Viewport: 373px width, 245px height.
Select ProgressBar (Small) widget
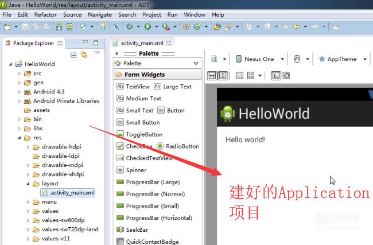pos(147,206)
